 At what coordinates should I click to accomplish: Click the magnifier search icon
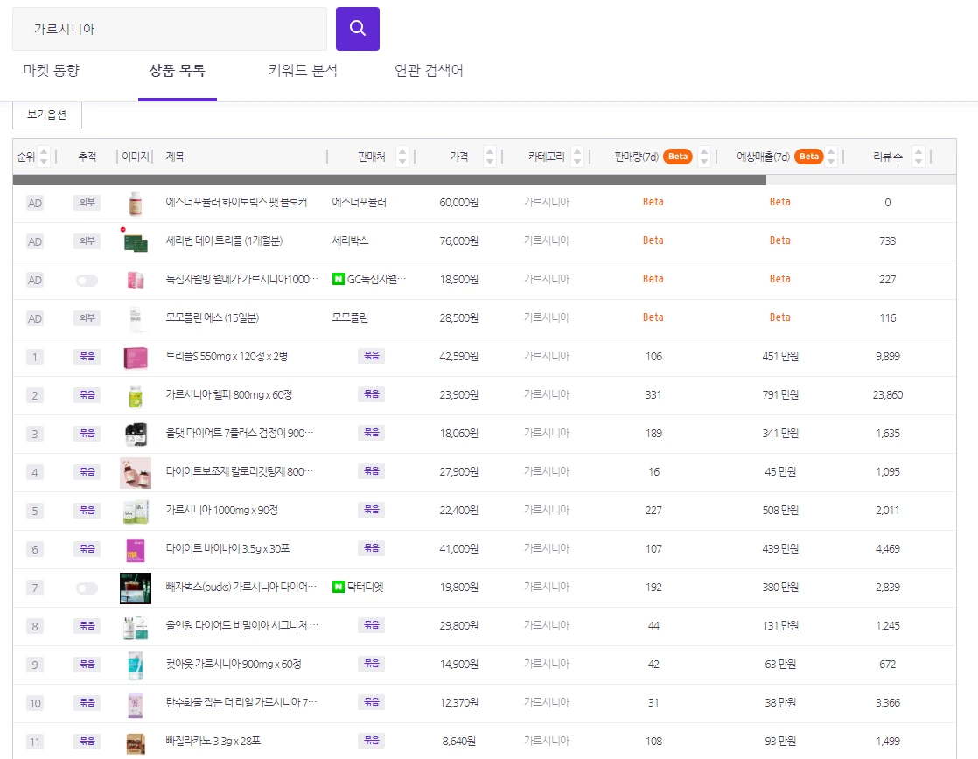pos(357,28)
